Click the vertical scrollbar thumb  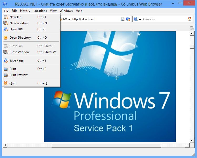(191, 47)
